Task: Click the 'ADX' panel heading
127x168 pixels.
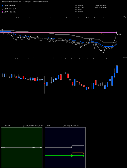Action: (x=49, y=126)
